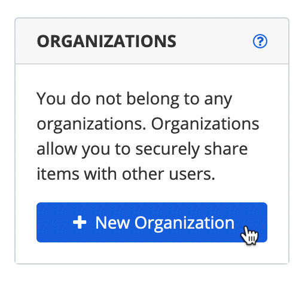Click the 'allow you to' text
This screenshot has width=305, height=283.
(84, 149)
